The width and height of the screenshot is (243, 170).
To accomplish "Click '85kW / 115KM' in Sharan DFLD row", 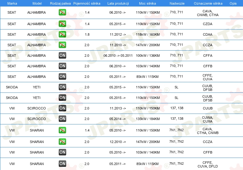I will pos(147,164).
